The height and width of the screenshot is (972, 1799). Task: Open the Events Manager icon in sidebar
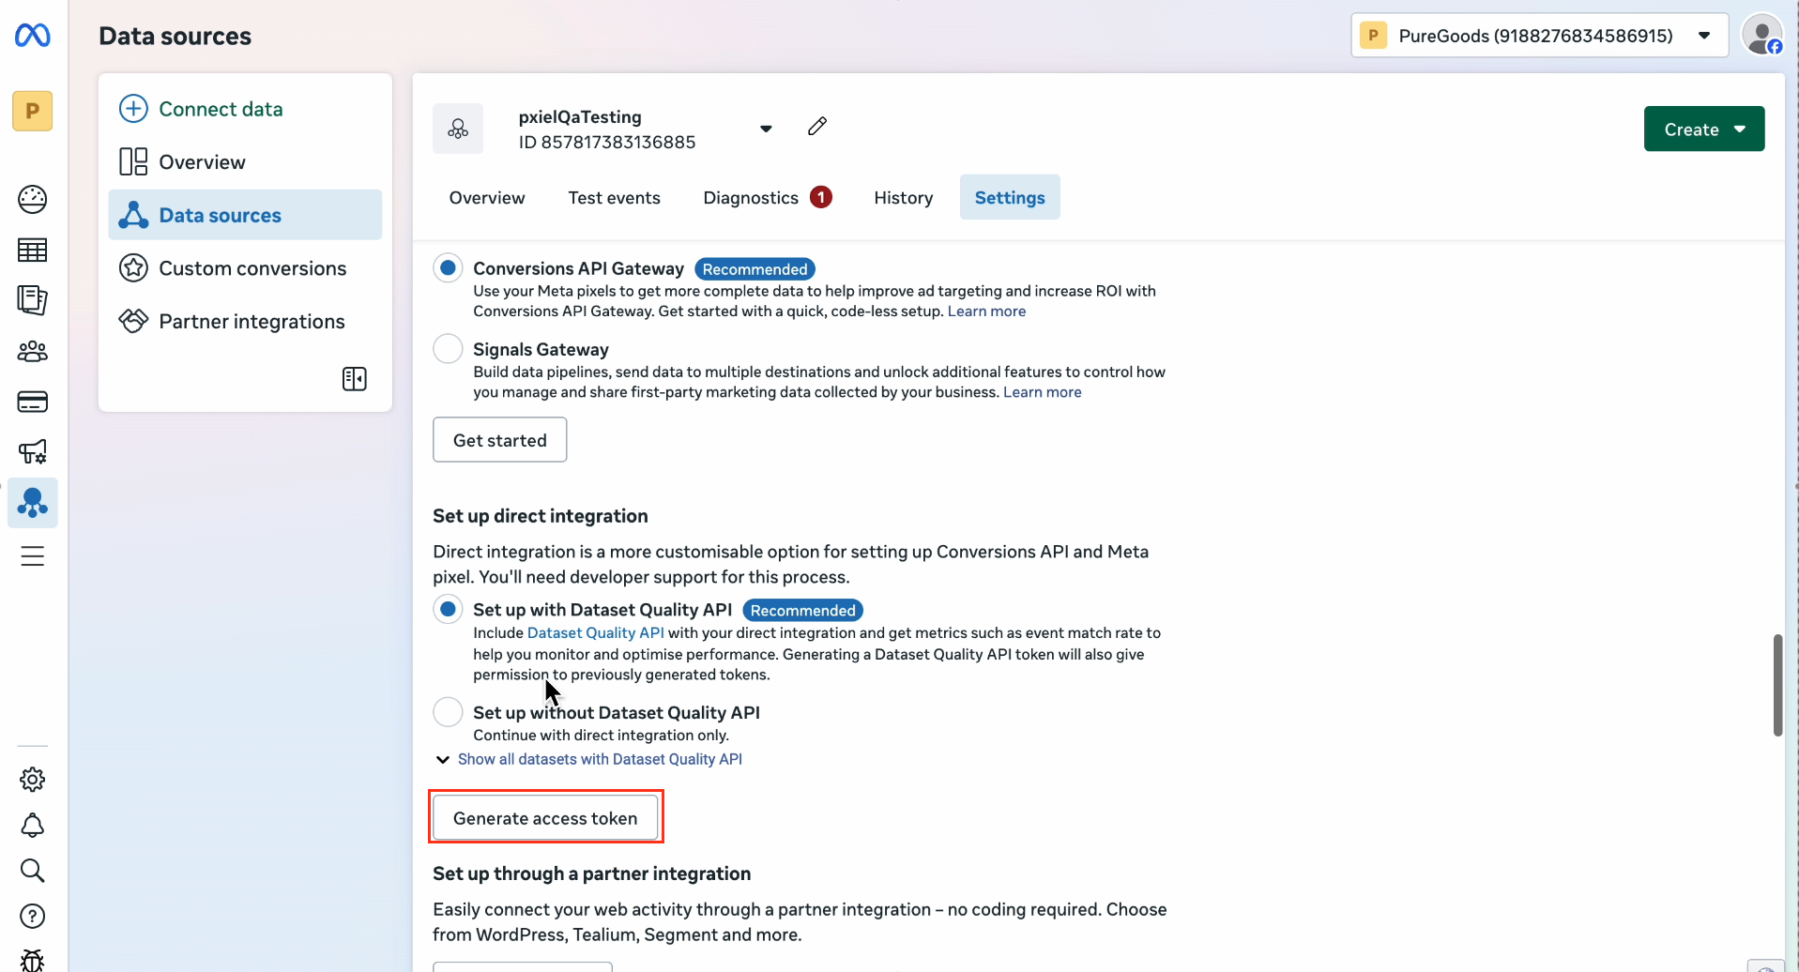click(x=32, y=503)
